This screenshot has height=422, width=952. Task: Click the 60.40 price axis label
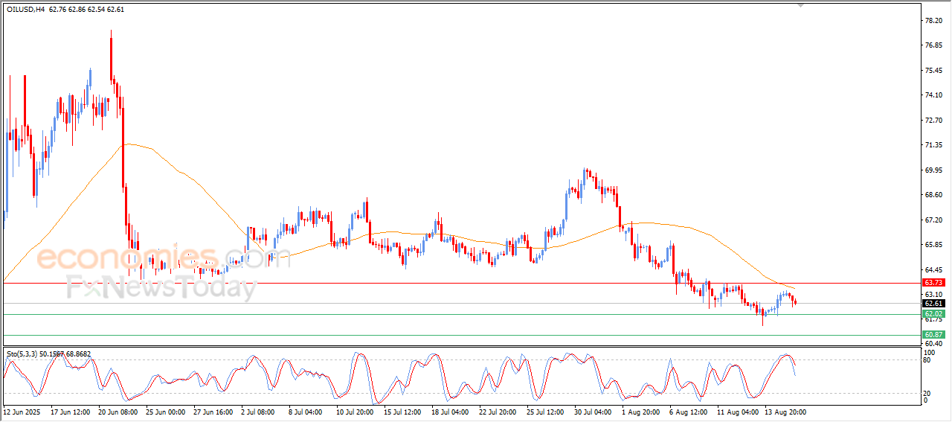pyautogui.click(x=933, y=344)
